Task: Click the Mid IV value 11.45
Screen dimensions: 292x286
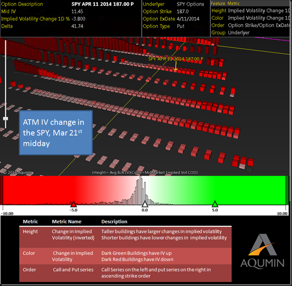Action: tap(77, 11)
